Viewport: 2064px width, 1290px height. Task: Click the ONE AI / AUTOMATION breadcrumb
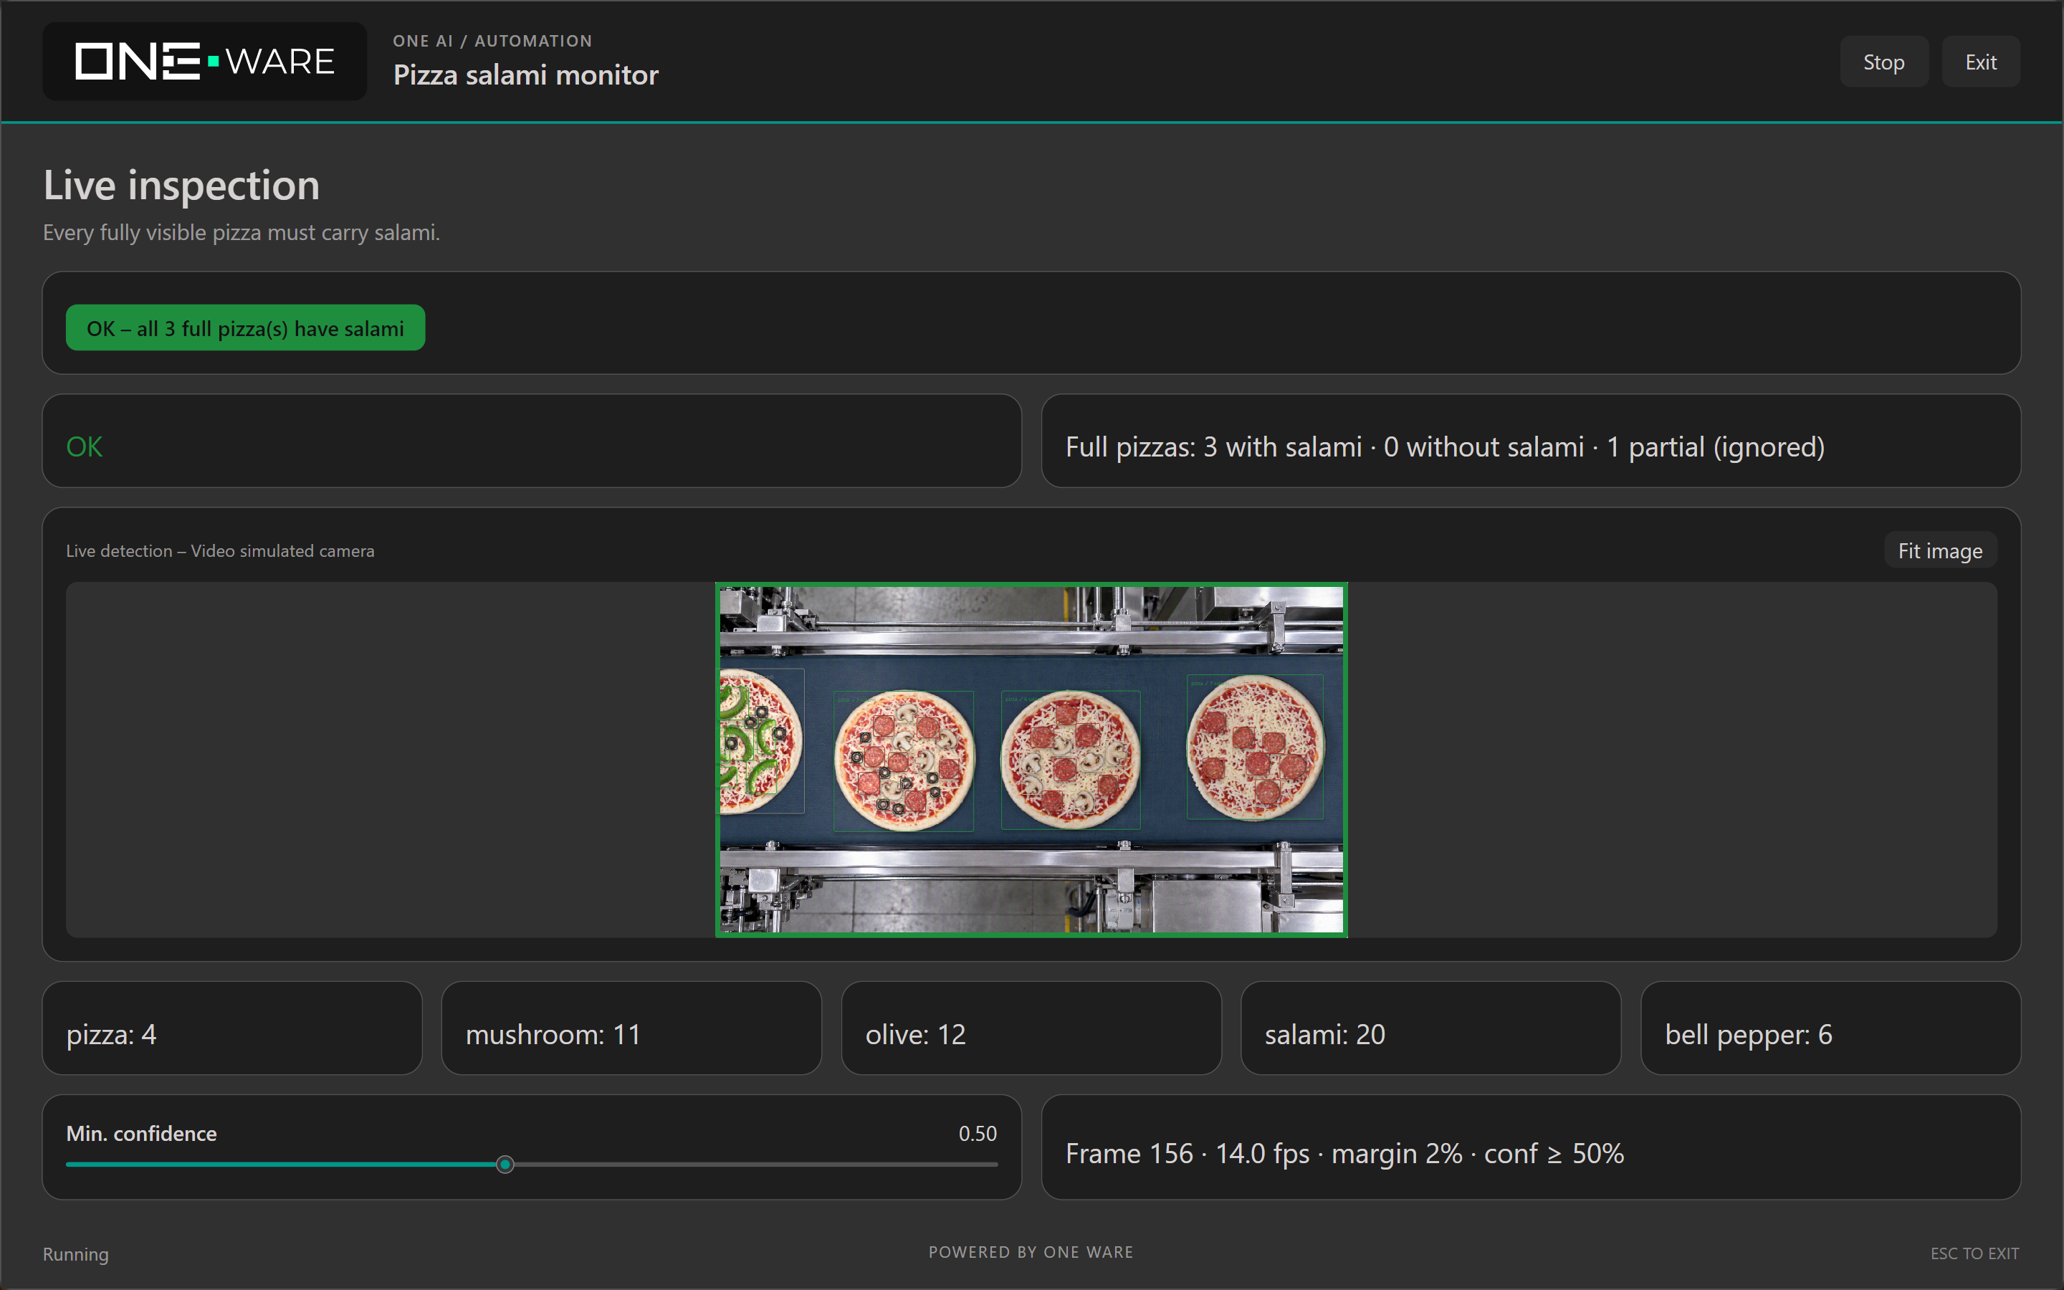pyautogui.click(x=492, y=41)
